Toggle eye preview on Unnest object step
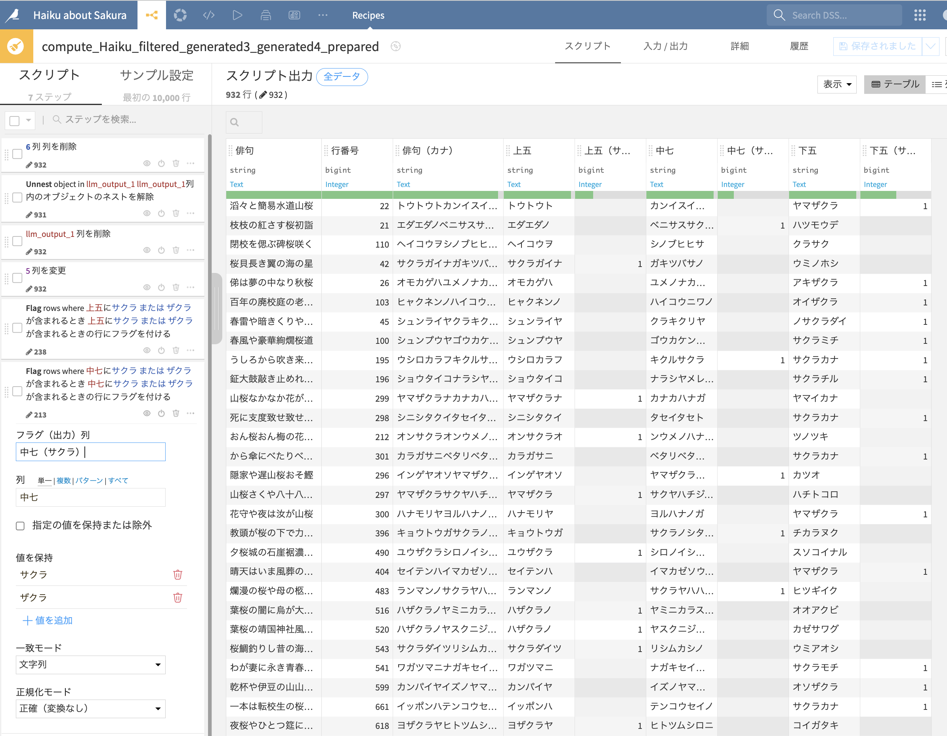Viewport: 947px width, 736px height. click(x=147, y=213)
